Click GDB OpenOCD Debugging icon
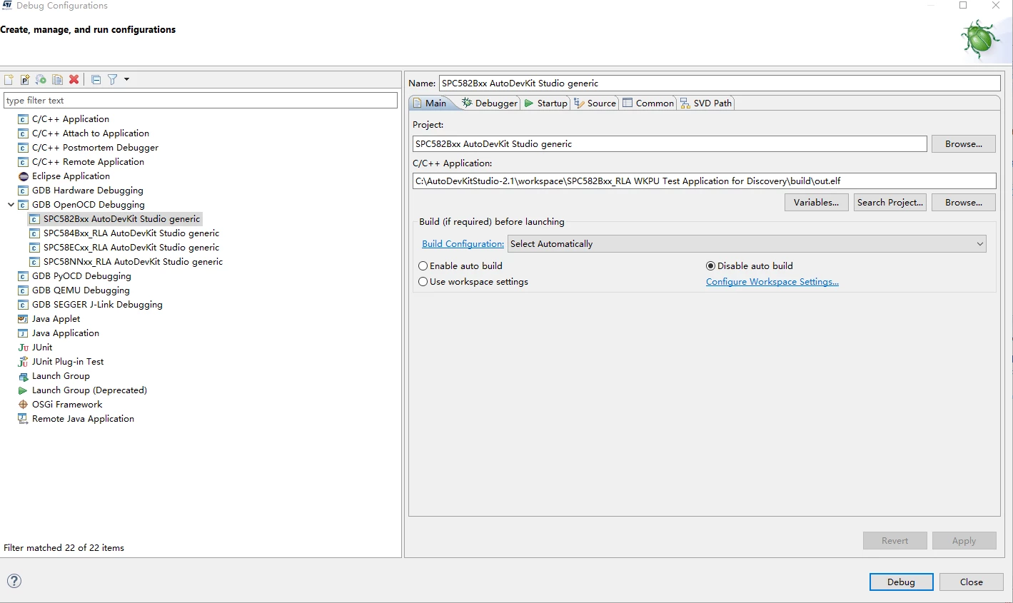 pyautogui.click(x=23, y=205)
